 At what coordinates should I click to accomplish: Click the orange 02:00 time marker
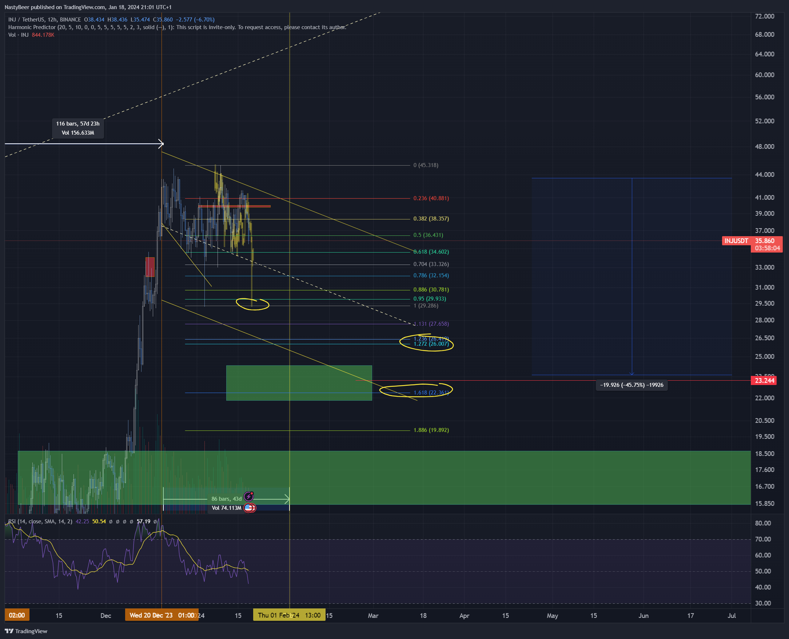click(17, 615)
